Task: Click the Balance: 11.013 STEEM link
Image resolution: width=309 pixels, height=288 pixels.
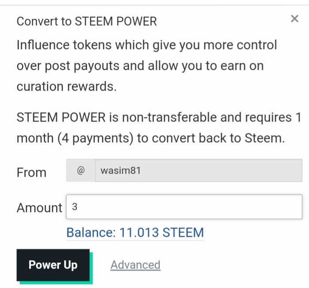Action: coord(135,233)
